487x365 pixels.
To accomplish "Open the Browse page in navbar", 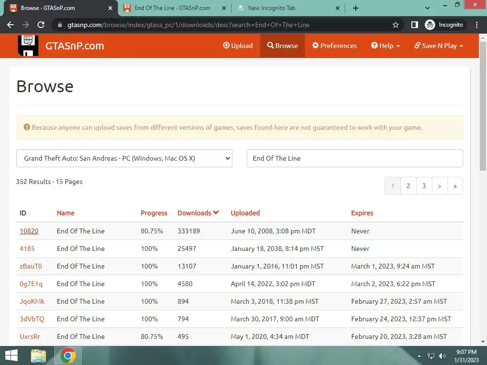I will [x=282, y=46].
